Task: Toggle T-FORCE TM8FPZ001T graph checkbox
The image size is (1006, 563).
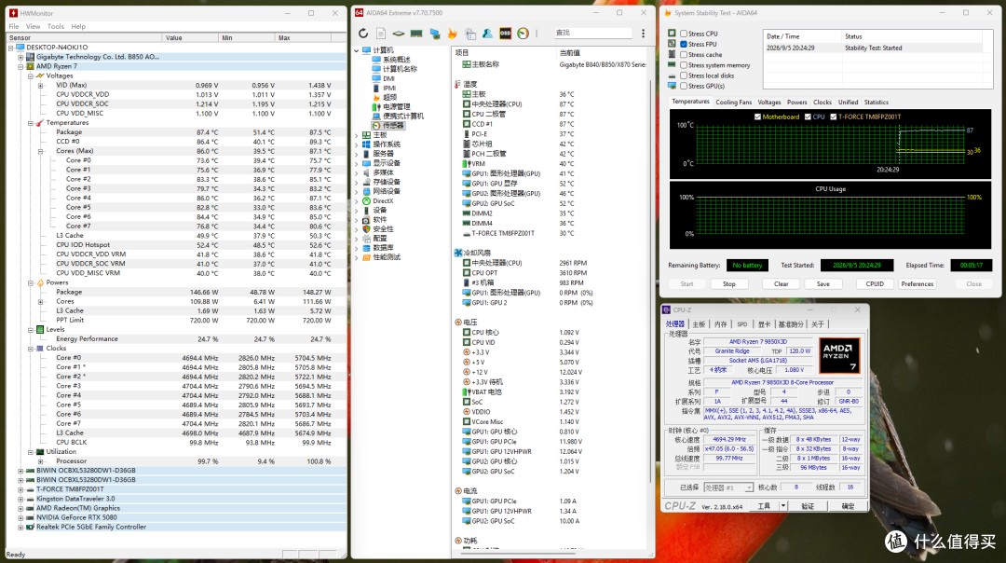Action: pos(834,117)
